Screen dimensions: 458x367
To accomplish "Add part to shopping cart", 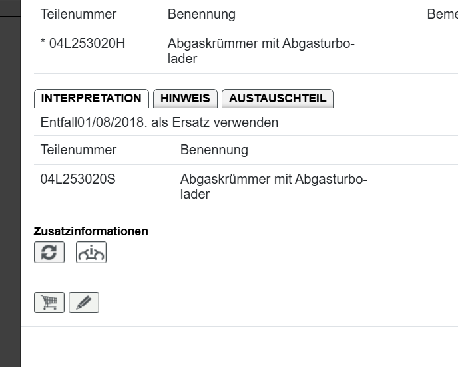I will 49,303.
